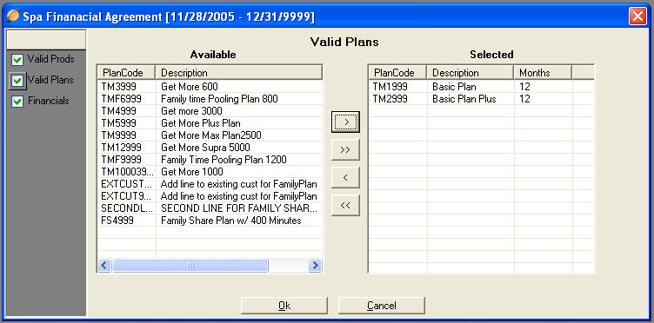Select TM2999 in the Selected list

[x=390, y=99]
